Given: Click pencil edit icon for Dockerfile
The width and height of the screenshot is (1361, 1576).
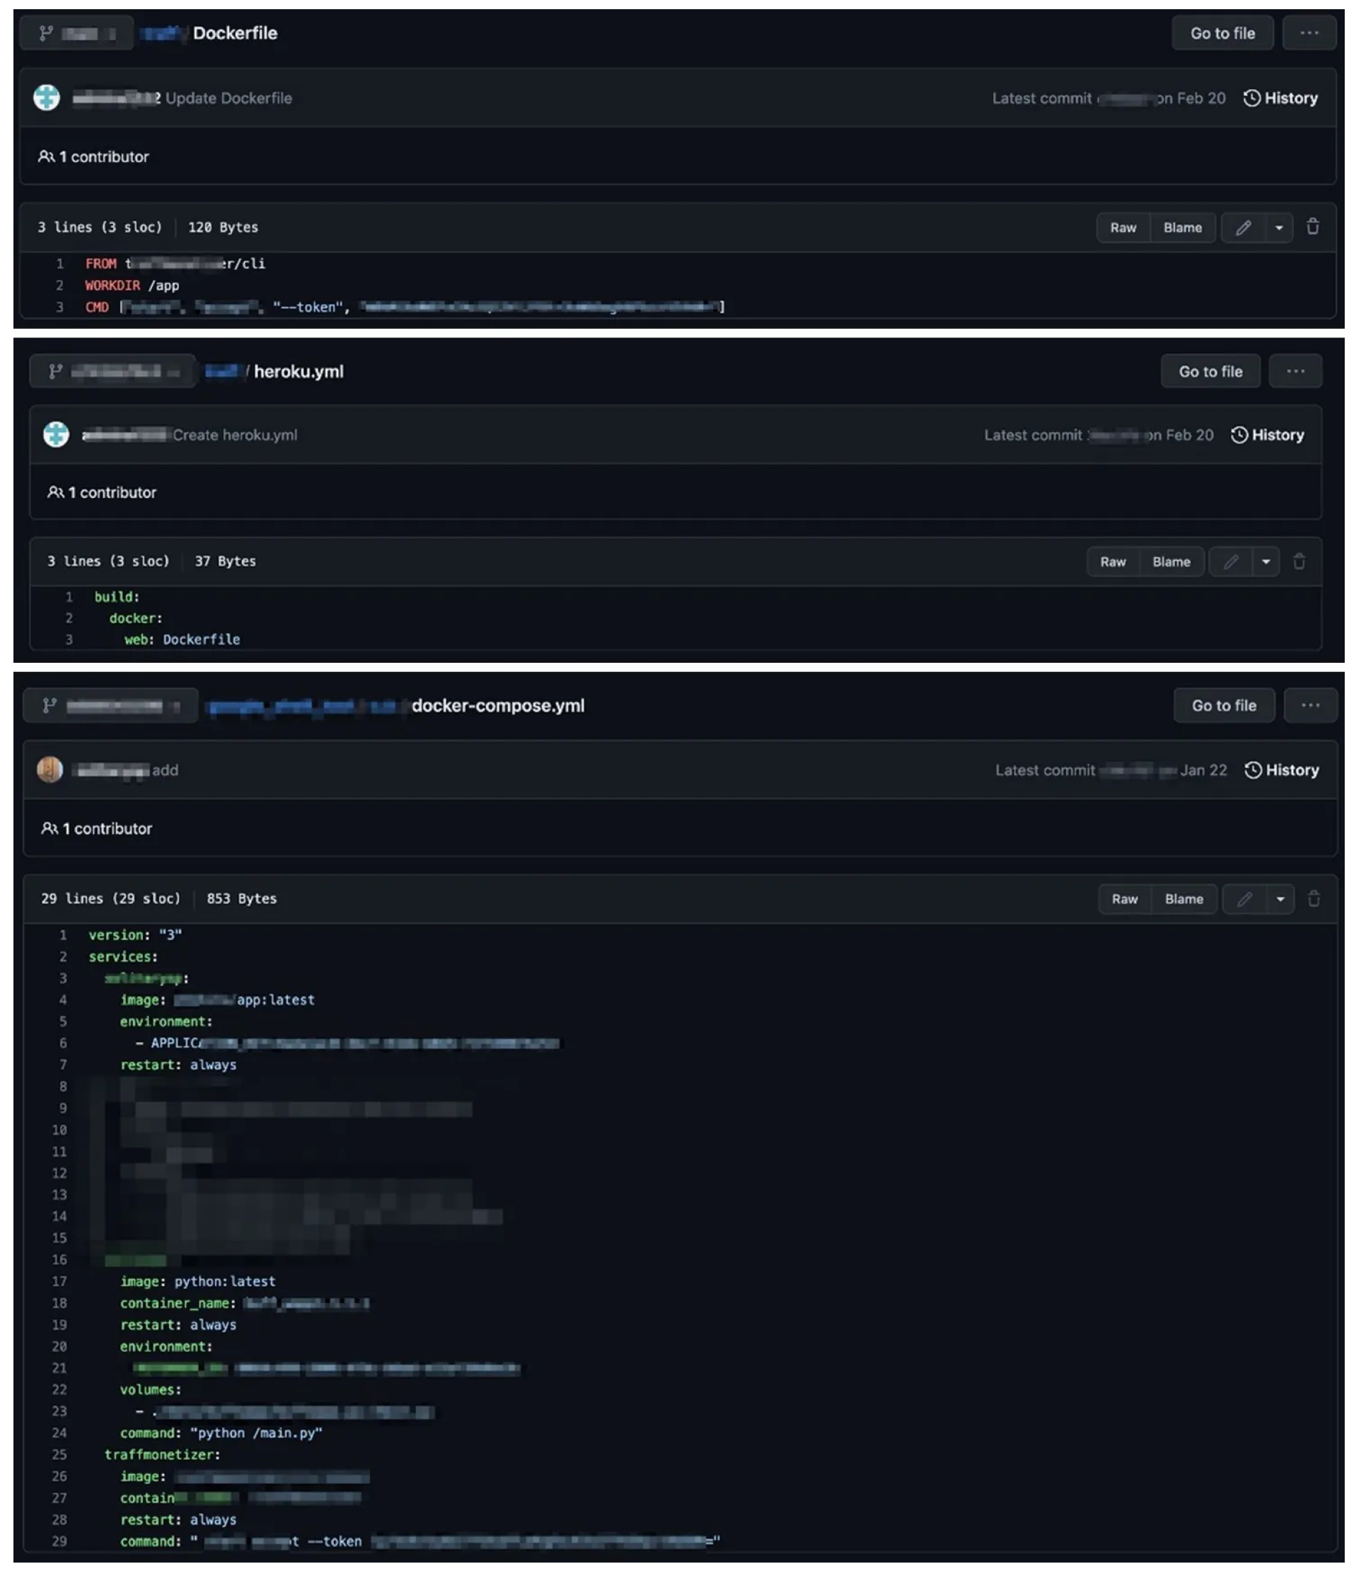Looking at the screenshot, I should pyautogui.click(x=1242, y=228).
